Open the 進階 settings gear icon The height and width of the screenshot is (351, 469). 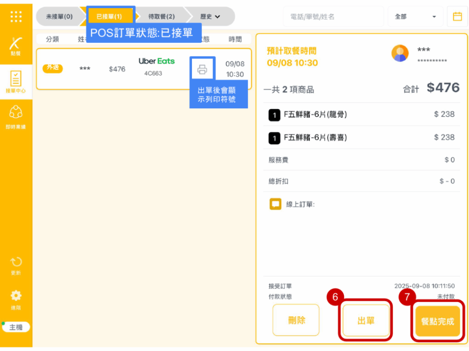pyautogui.click(x=16, y=299)
